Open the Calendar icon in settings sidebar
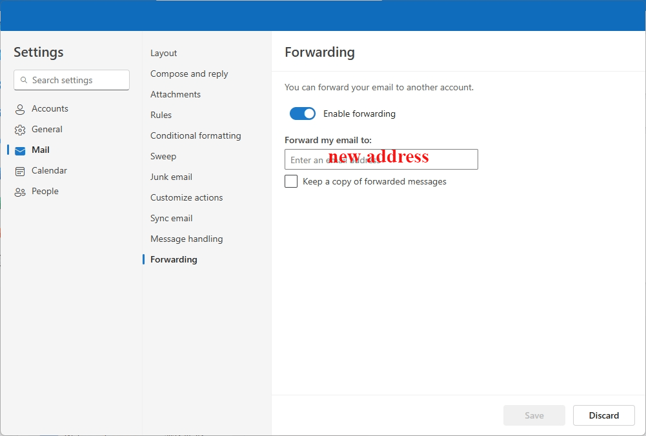Viewport: 646px width, 436px height. click(19, 170)
